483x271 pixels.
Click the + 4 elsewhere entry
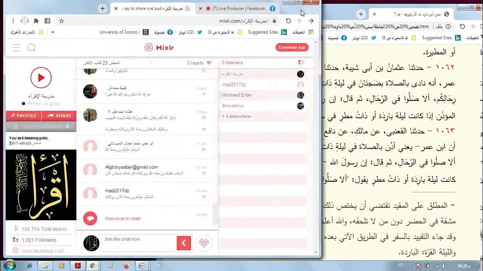(x=236, y=116)
